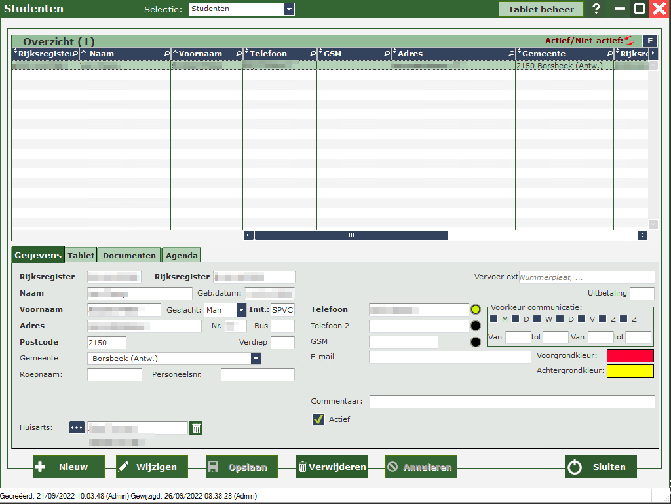Open the Huisarts three-dots lookup button
The image size is (671, 504).
point(77,427)
